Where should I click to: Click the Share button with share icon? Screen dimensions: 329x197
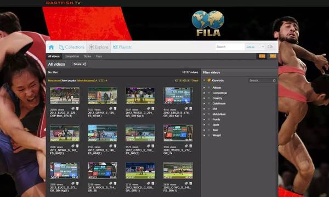(x=80, y=64)
